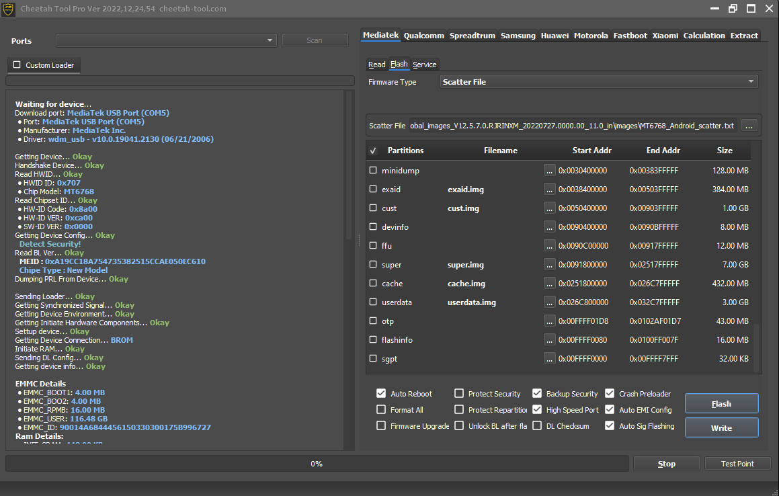The width and height of the screenshot is (779, 496).
Task: Browse file for cust partition
Action: tap(549, 208)
